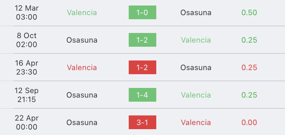Screen dimensions: 285x135
Task: Open the Osasuna 1-2 Valencia score badge
Action: point(142,40)
